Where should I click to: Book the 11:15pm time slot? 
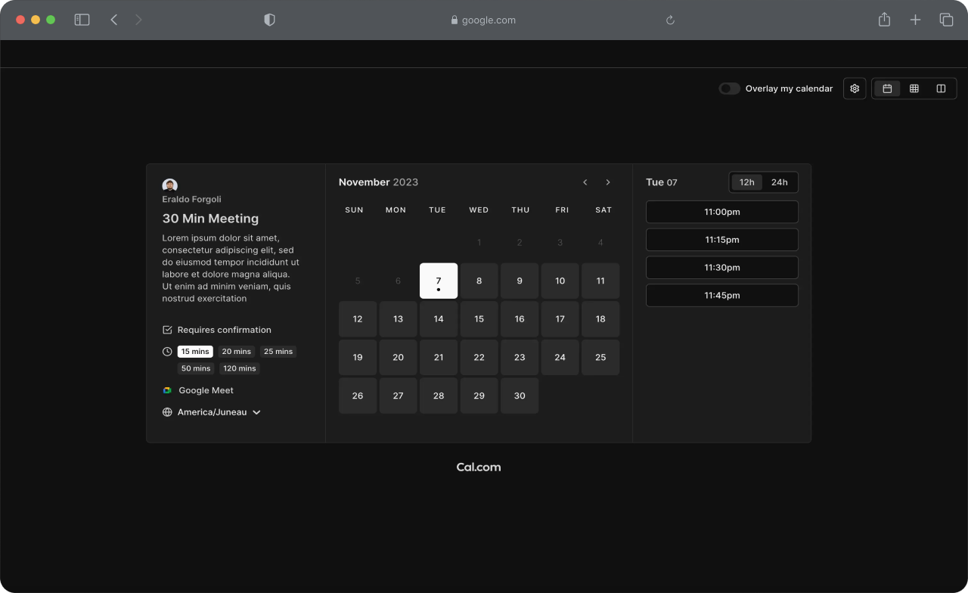[722, 240]
